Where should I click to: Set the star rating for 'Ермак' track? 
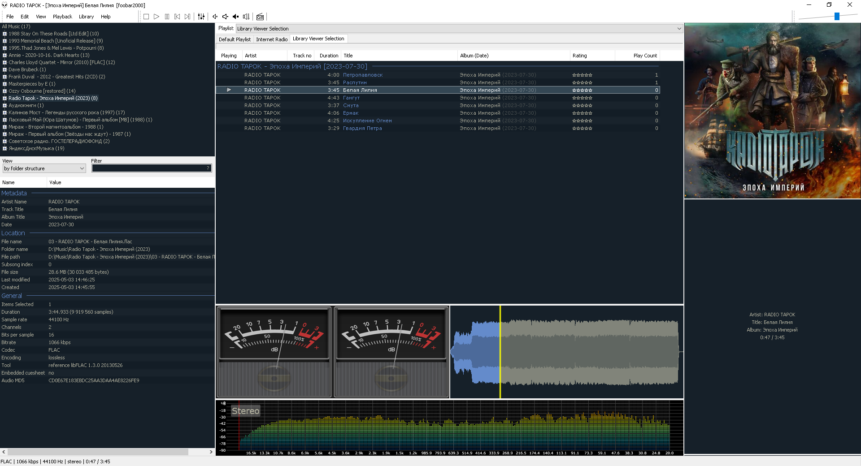(582, 113)
